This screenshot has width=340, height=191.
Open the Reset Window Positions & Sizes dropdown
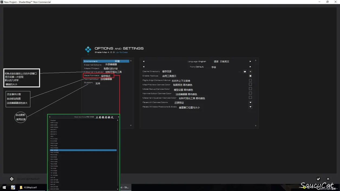coord(250,107)
